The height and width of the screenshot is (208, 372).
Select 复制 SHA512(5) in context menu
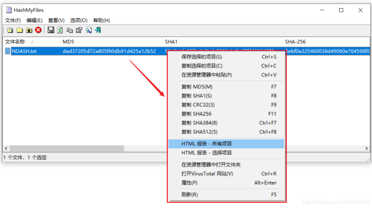(x=226, y=132)
